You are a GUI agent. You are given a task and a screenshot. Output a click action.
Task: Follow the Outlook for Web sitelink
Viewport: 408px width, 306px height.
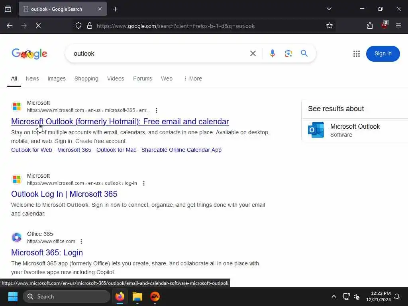(x=32, y=150)
